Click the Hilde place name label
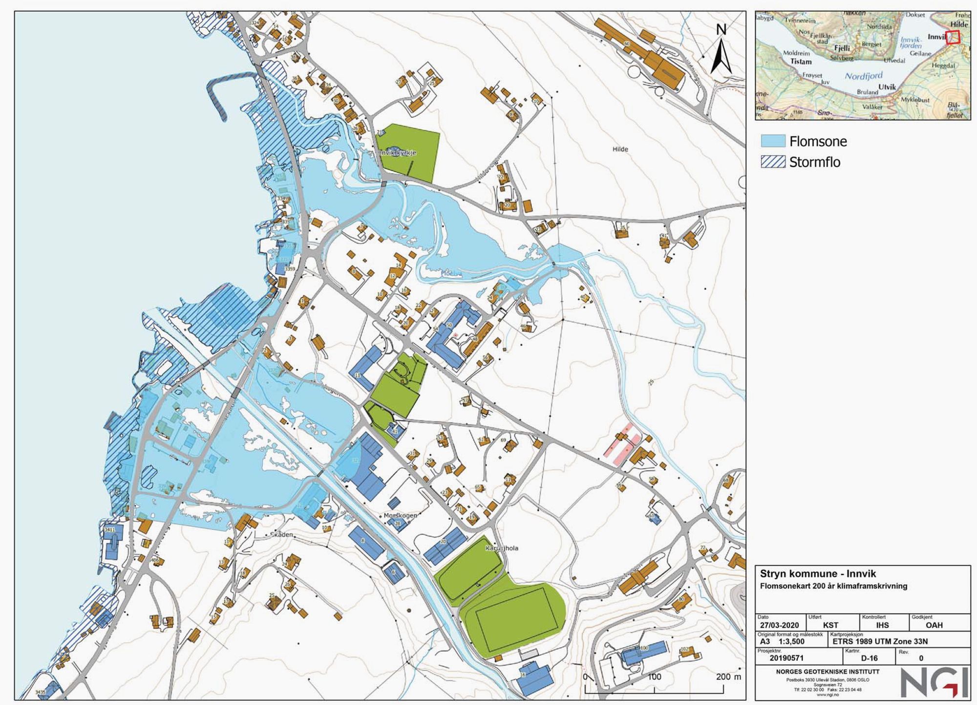The width and height of the screenshot is (977, 705). click(620, 149)
